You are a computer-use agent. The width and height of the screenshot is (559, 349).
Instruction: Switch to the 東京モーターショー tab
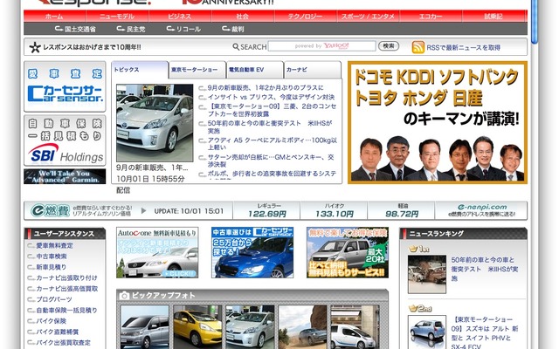point(197,70)
